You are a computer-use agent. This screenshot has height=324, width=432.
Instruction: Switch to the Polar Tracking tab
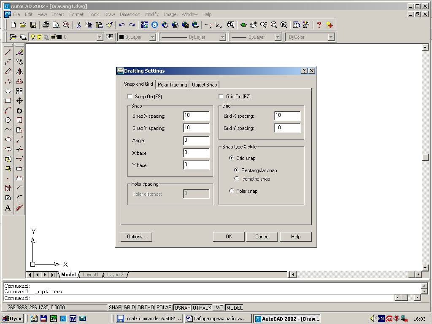click(x=172, y=85)
